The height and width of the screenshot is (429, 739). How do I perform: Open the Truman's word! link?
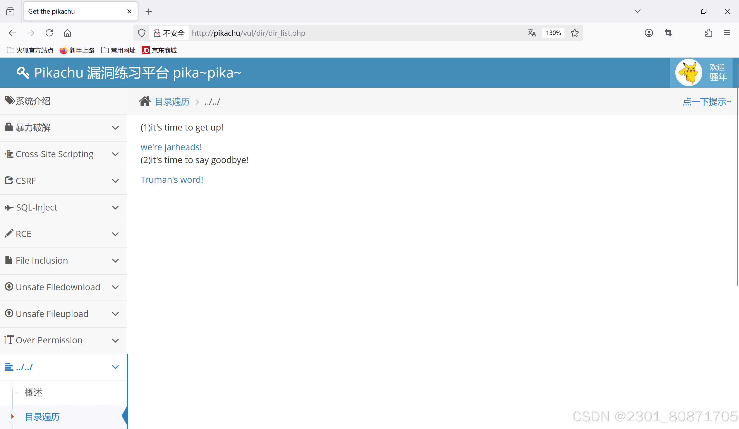pyautogui.click(x=171, y=180)
